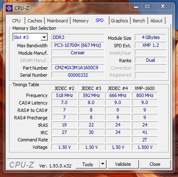Go to the Graphics tab
178x177 pixels.
(x=119, y=21)
